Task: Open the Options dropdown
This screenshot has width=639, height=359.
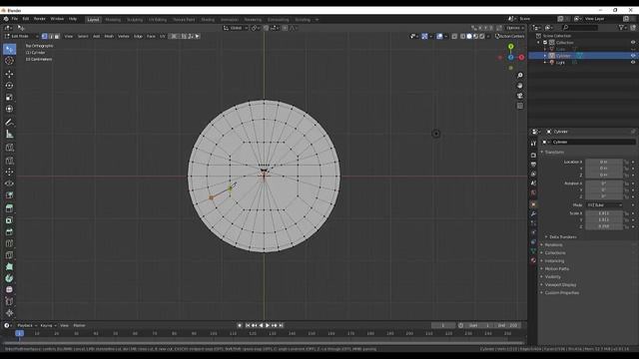Action: coord(515,28)
